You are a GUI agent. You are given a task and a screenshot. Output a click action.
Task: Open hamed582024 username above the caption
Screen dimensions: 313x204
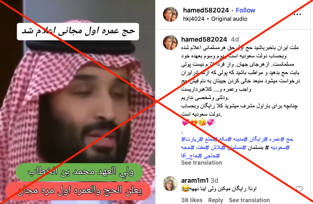click(204, 39)
